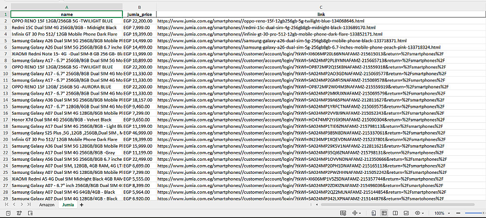This screenshot has width=486, height=218.
Task: Open login link containing SA024MP38SN8DNAFAMZ
Action: (x=302, y=133)
